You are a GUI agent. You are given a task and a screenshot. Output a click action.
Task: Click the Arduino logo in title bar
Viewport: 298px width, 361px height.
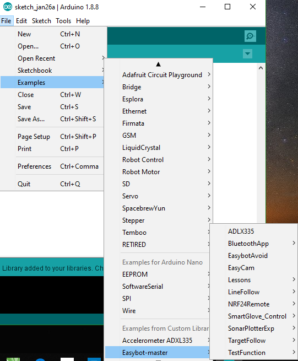click(x=7, y=7)
